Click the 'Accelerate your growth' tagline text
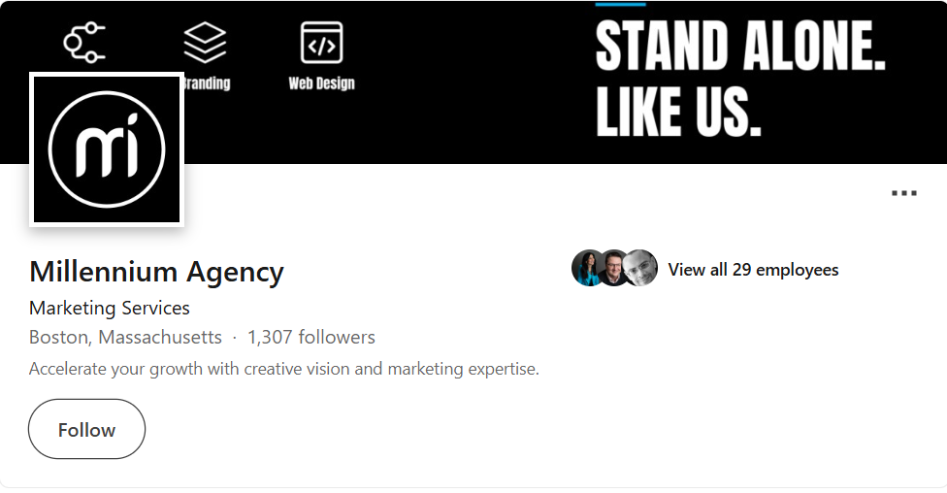The image size is (947, 493). pos(283,369)
